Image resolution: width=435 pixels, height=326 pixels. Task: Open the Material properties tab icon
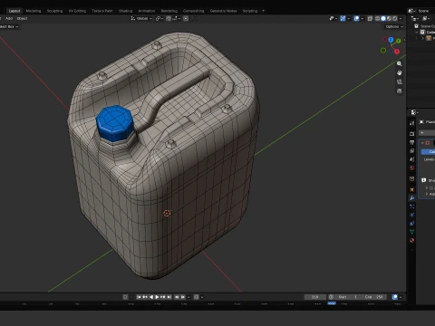[x=412, y=240]
